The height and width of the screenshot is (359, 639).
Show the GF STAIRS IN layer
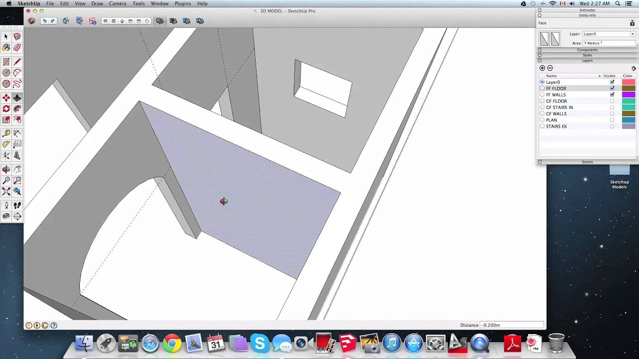(612, 108)
